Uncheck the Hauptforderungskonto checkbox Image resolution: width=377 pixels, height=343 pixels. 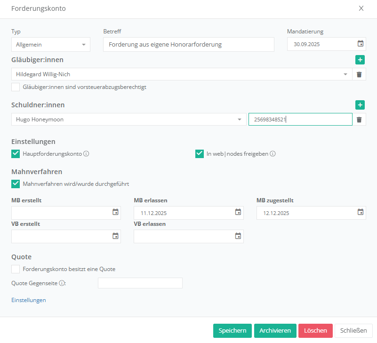(16, 154)
